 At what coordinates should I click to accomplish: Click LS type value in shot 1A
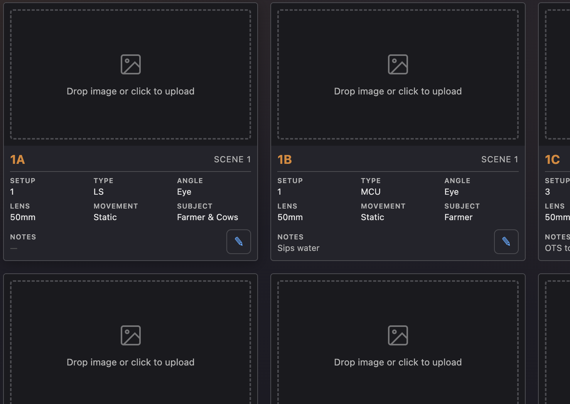98,192
